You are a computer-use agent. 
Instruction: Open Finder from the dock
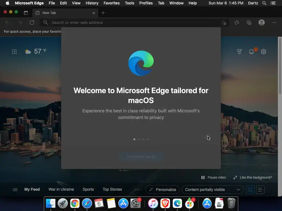pyautogui.click(x=51, y=204)
